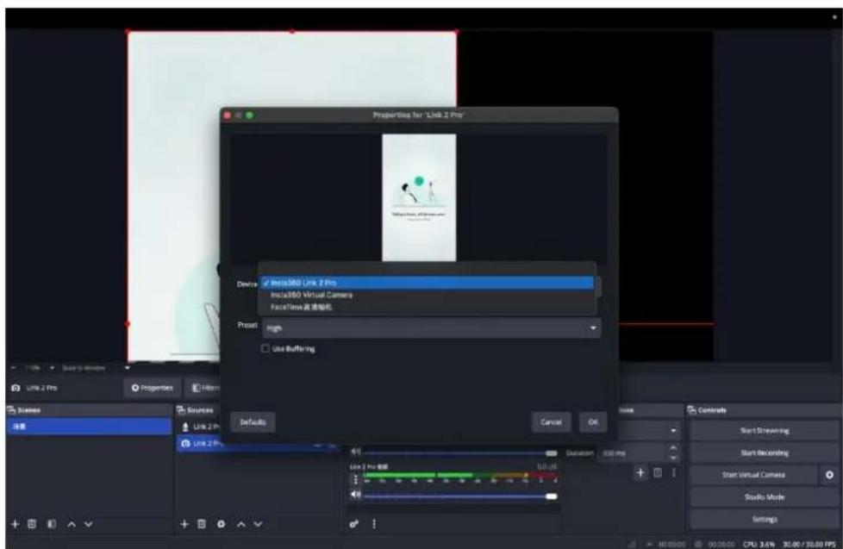Adjust Link 2 Pro audio volume slider
Image resolution: width=843 pixels, height=549 pixels.
pos(460,496)
